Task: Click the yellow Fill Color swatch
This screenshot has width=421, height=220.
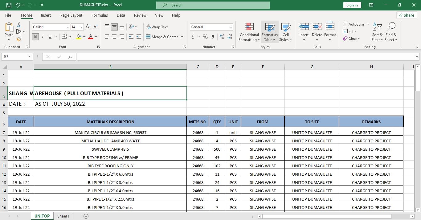Action: pos(79,37)
